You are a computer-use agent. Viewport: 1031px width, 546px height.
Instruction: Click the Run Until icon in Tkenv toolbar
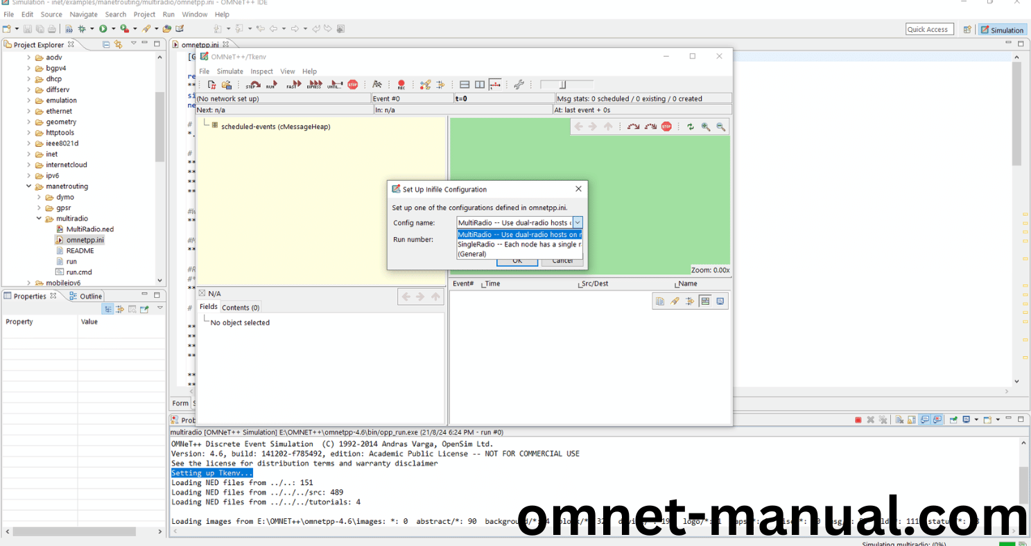pyautogui.click(x=334, y=85)
